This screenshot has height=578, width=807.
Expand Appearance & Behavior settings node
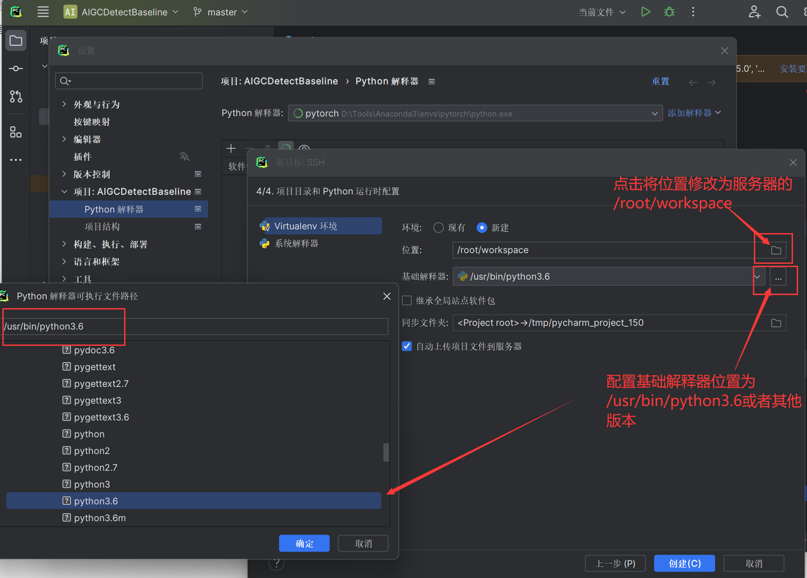(x=64, y=105)
